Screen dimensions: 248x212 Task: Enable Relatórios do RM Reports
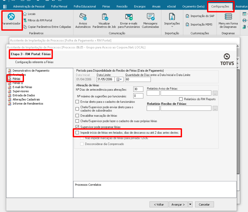pos(181,99)
